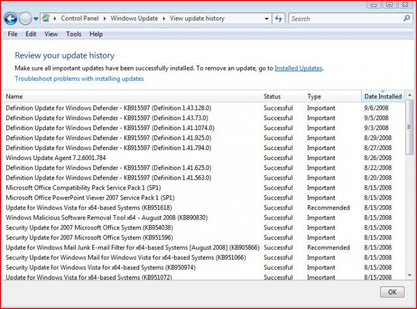
Task: Select Office PowerPoint Viewer 2007 SP1 row
Action: [x=204, y=198]
